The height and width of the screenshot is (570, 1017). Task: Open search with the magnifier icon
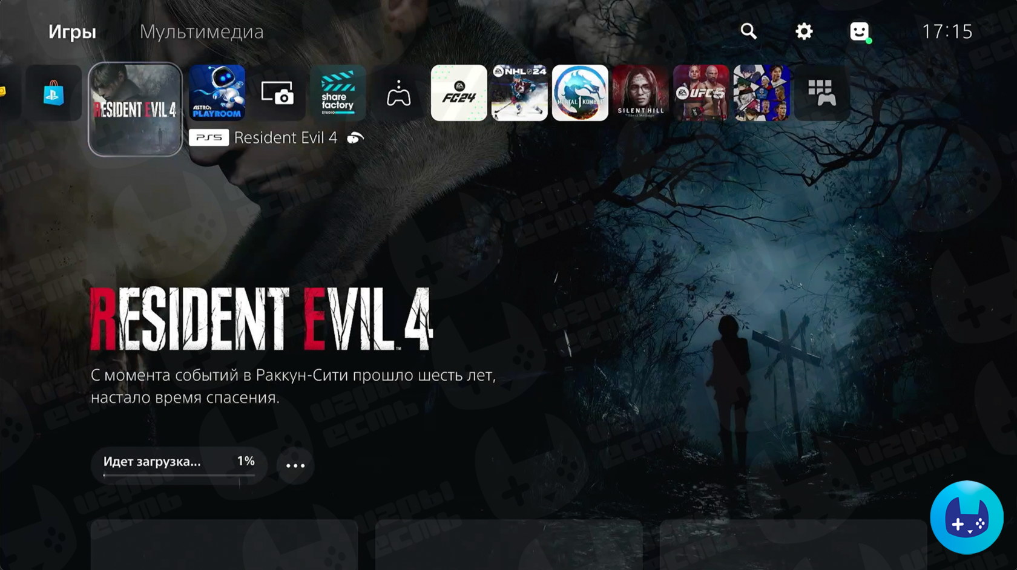point(749,31)
